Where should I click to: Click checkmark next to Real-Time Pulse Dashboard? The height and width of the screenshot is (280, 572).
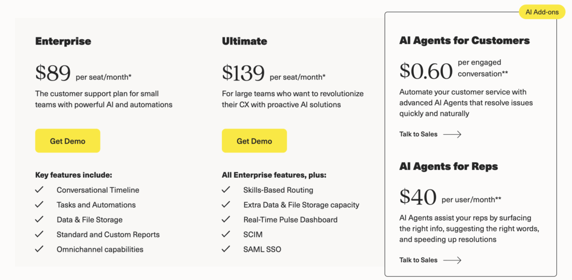click(226, 220)
